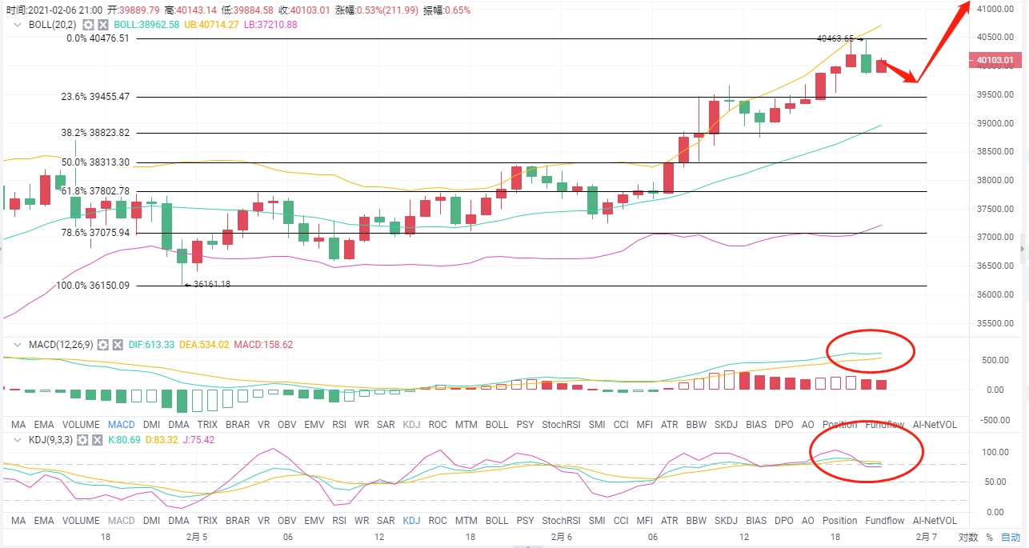Select MFI in the MACD panel indicator row
The image size is (1029, 548).
click(644, 424)
